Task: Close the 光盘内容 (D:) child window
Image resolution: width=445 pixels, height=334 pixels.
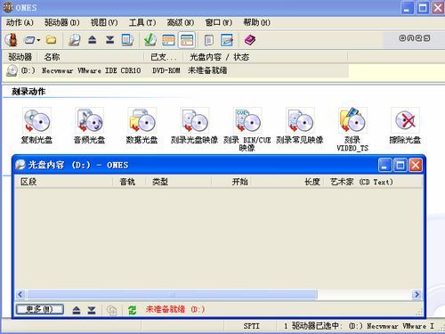Action: coord(416,165)
